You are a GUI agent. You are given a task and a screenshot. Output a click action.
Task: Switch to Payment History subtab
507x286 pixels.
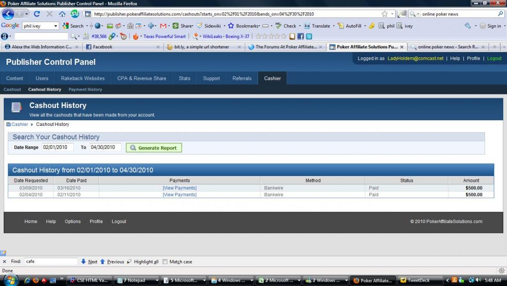[x=85, y=90]
